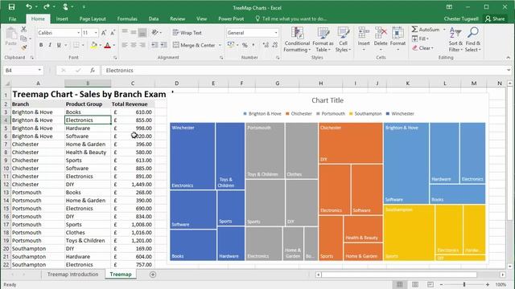Toggle Wrap Text
The width and height of the screenshot is (515, 289).
pos(187,33)
